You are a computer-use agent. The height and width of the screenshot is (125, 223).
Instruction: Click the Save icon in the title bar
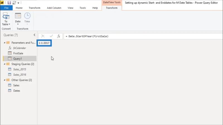point(9,2)
